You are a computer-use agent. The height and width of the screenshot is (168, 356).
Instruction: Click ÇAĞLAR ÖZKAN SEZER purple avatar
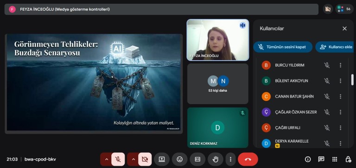266,112
